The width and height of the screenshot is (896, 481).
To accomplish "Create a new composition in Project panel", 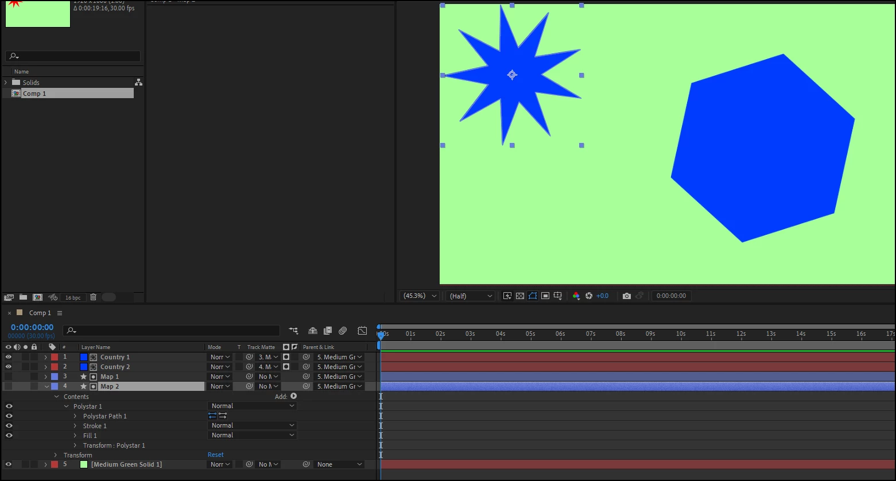I will (x=37, y=297).
